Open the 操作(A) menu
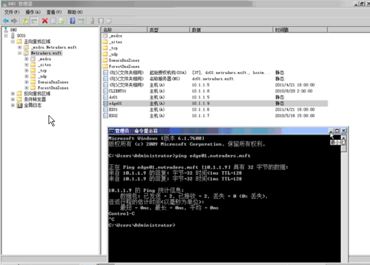This screenshot has width=370, height=265. tap(33, 12)
